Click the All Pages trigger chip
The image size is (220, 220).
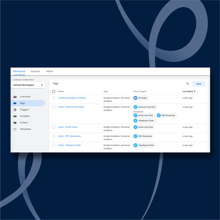tap(141, 98)
